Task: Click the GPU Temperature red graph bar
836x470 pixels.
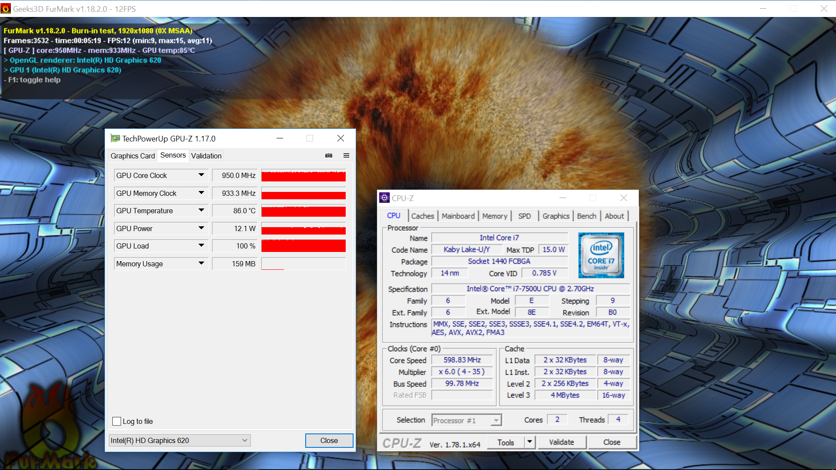Action: (x=303, y=211)
